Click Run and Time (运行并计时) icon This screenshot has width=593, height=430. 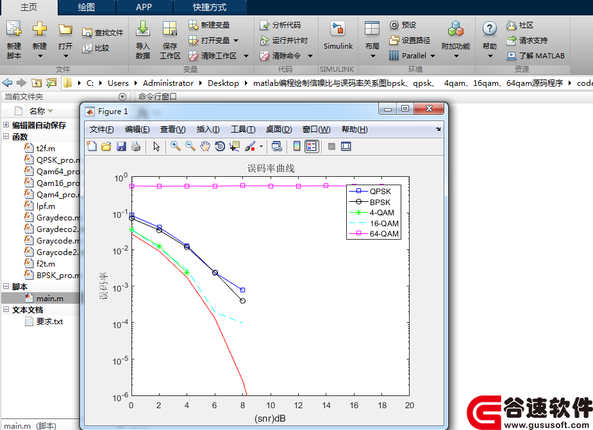(x=264, y=40)
